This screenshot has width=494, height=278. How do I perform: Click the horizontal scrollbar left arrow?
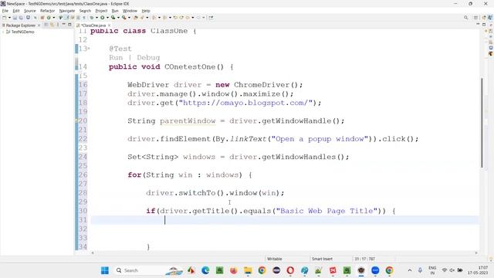93,253
